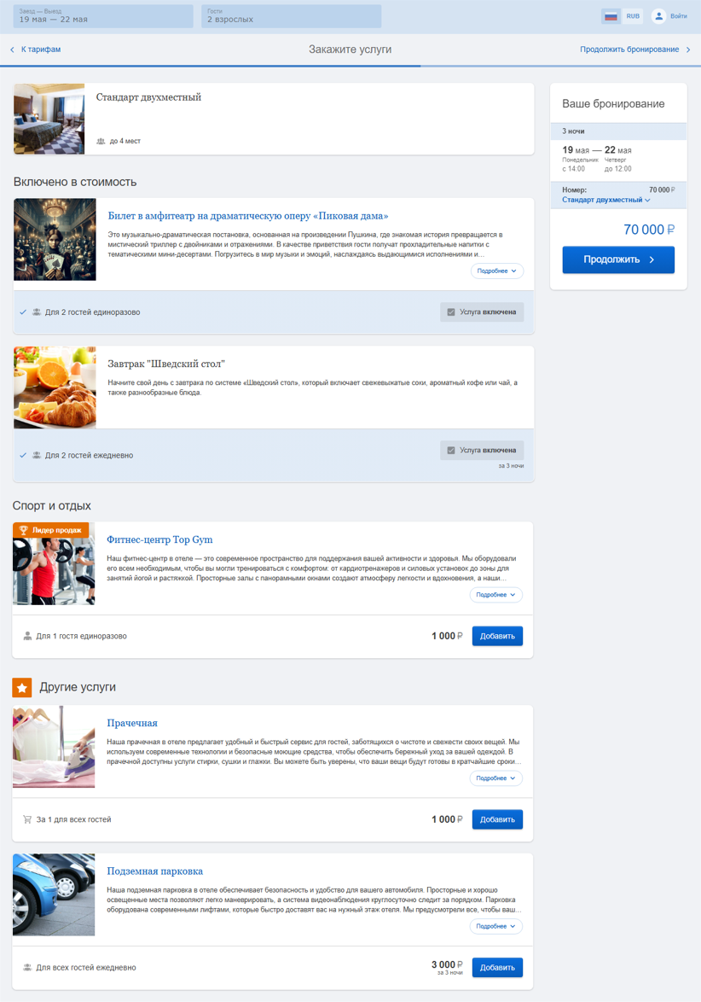Image resolution: width=701 pixels, height=1002 pixels.
Task: Click the left chevron before К тарифам
Action: point(12,50)
